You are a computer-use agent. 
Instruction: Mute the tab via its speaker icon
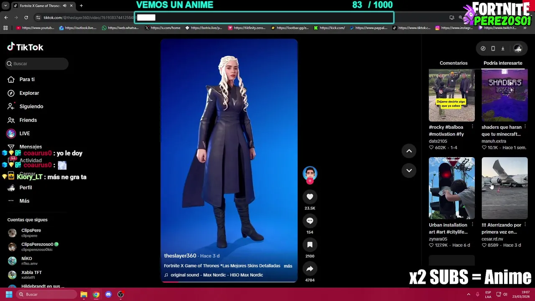64,6
